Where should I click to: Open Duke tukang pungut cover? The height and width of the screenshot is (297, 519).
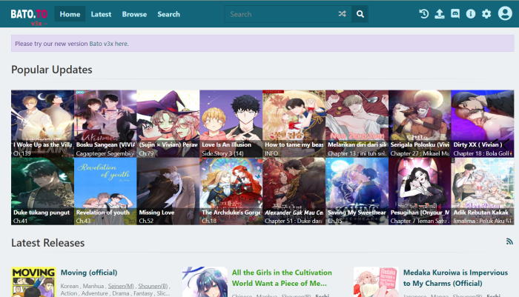point(42,191)
